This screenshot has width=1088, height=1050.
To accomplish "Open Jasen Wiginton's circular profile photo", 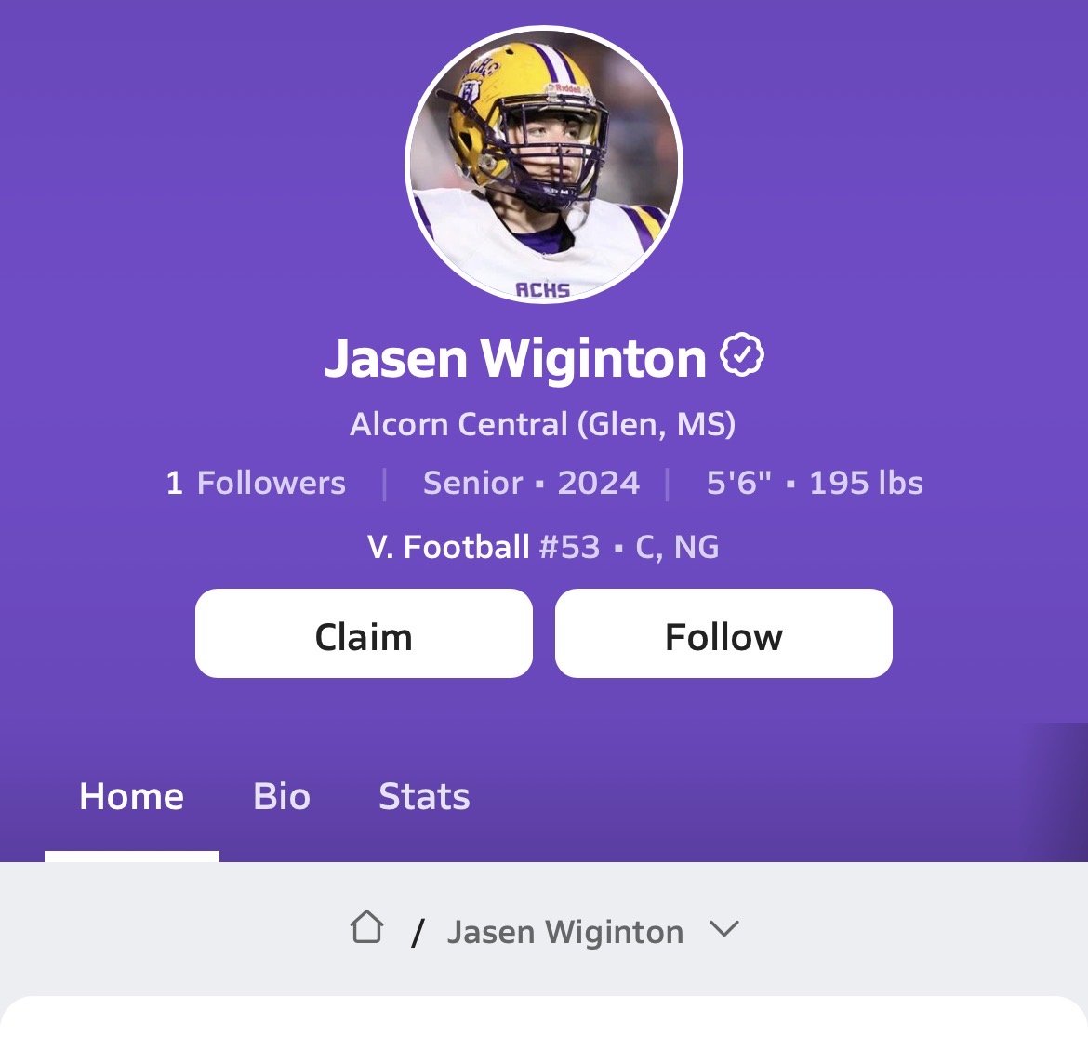I will click(x=544, y=165).
